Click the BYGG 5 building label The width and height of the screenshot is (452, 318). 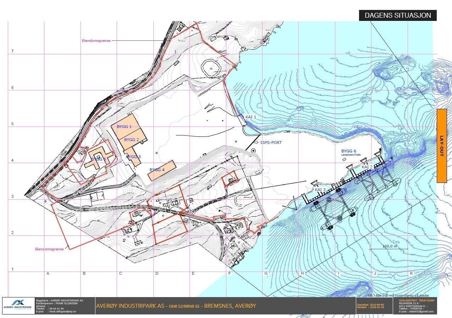[98, 159]
